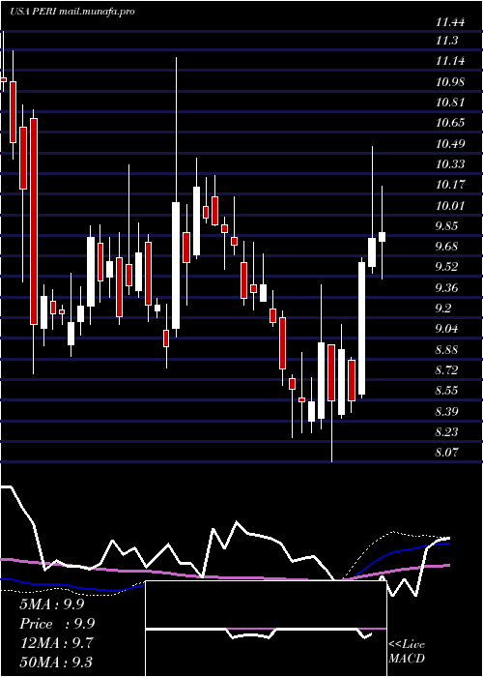This screenshot has height=677, width=483.
Task: Select the 10.01 price axis label
Action: click(450, 206)
